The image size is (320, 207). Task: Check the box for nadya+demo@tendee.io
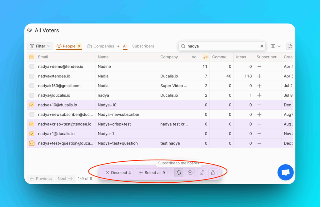coord(32,67)
